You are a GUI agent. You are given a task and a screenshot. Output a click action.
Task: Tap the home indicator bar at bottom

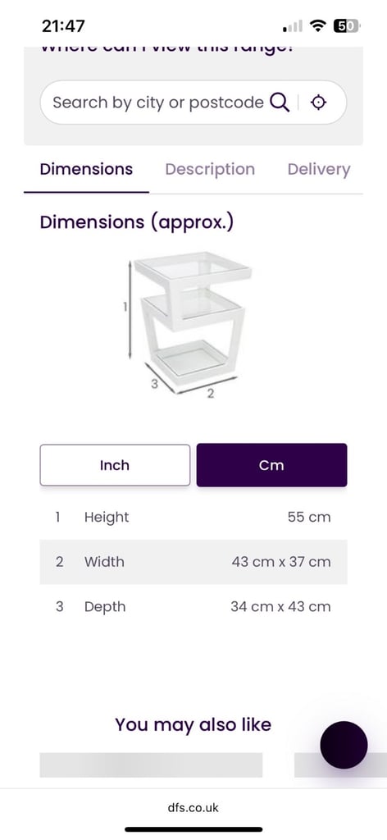coord(193,830)
